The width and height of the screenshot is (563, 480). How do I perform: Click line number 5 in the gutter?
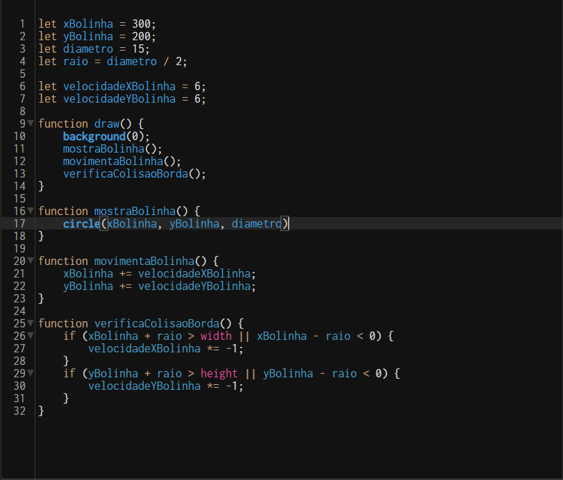22,74
